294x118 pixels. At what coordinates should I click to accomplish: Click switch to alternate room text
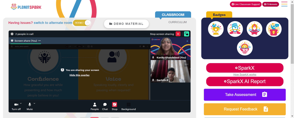tap(53, 23)
